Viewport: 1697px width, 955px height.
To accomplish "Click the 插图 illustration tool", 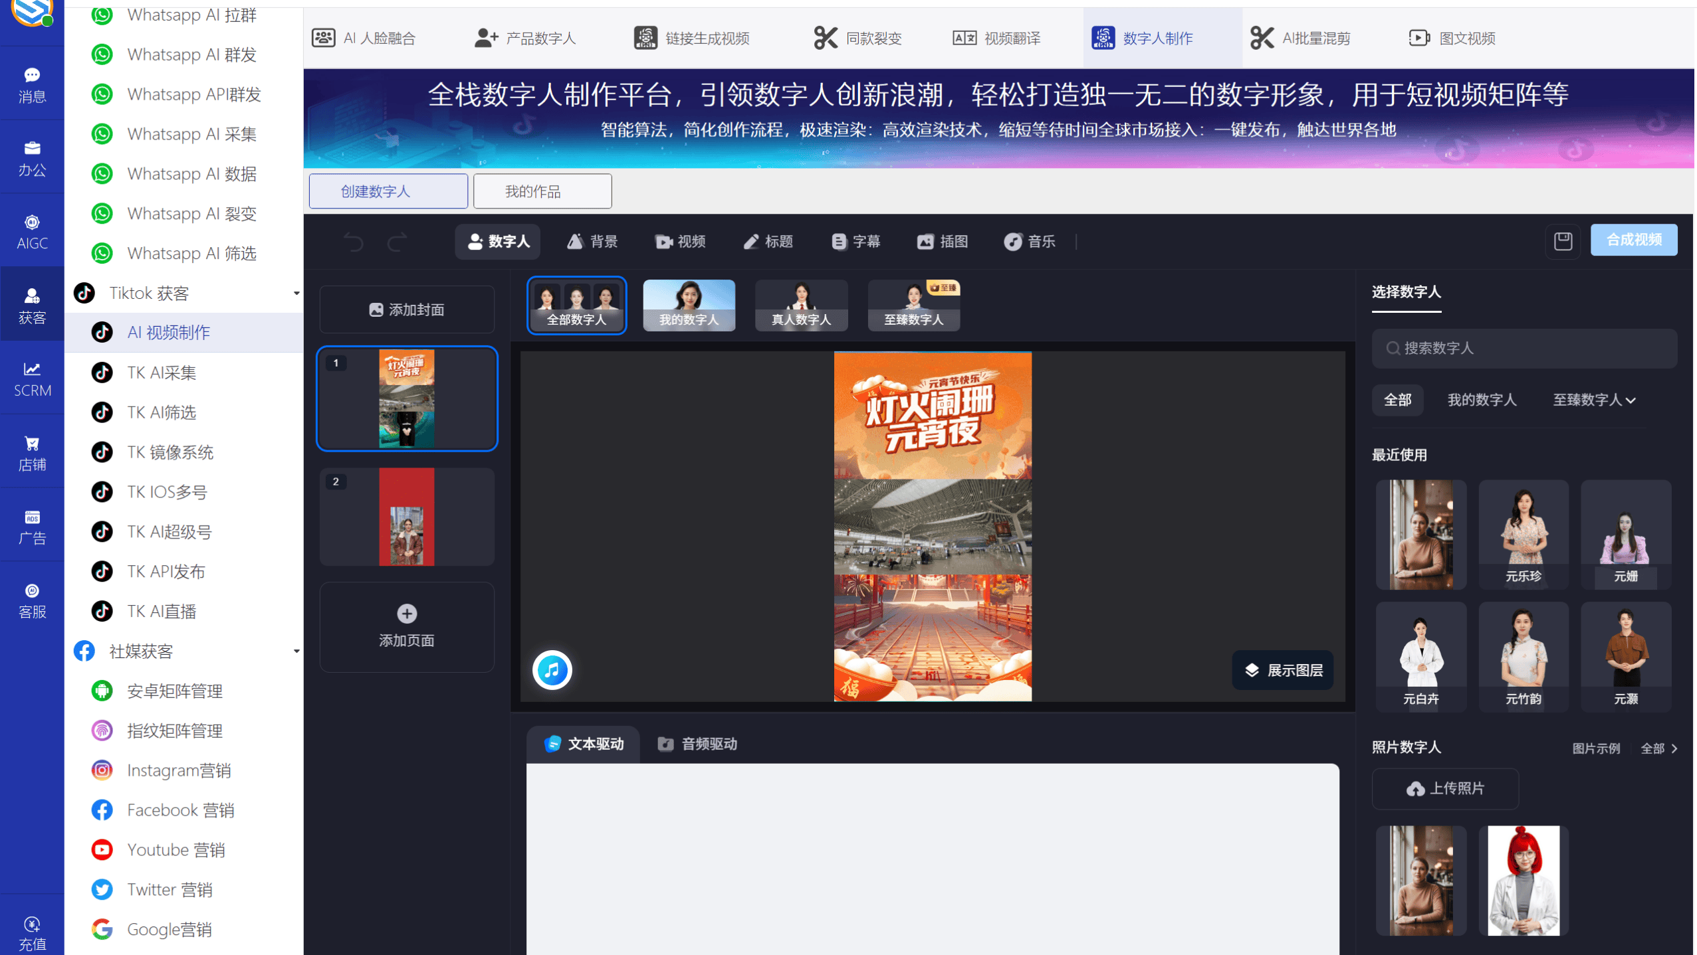I will pos(942,242).
